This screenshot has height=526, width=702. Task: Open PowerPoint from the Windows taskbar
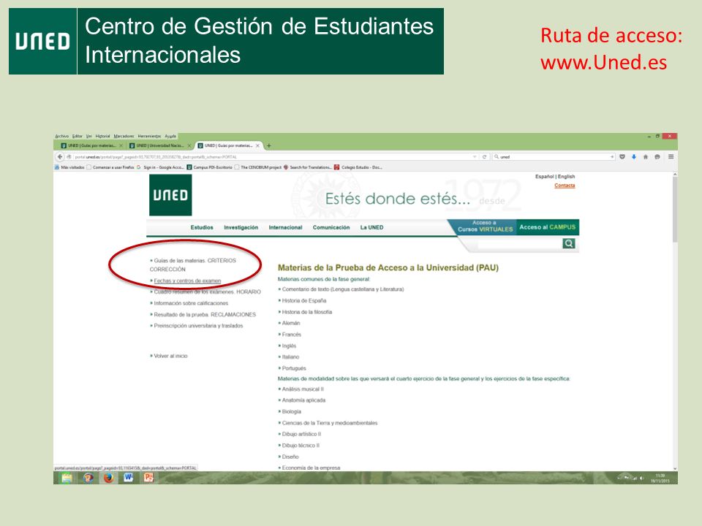point(148,478)
